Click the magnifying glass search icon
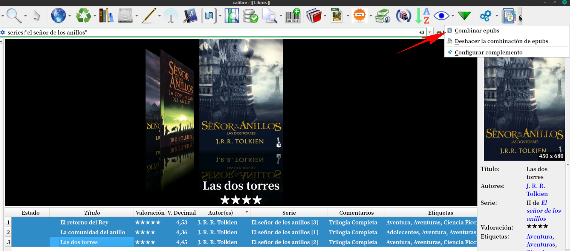This screenshot has width=570, height=251. [14, 16]
